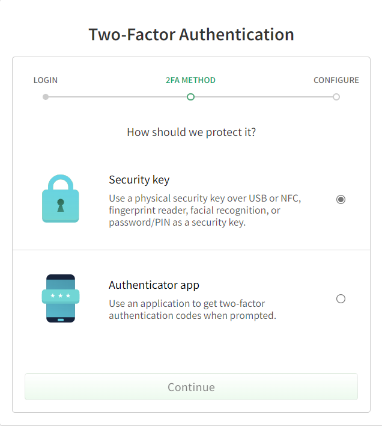
Task: Click 'password/PIN as a security key' text line
Action: tap(177, 222)
